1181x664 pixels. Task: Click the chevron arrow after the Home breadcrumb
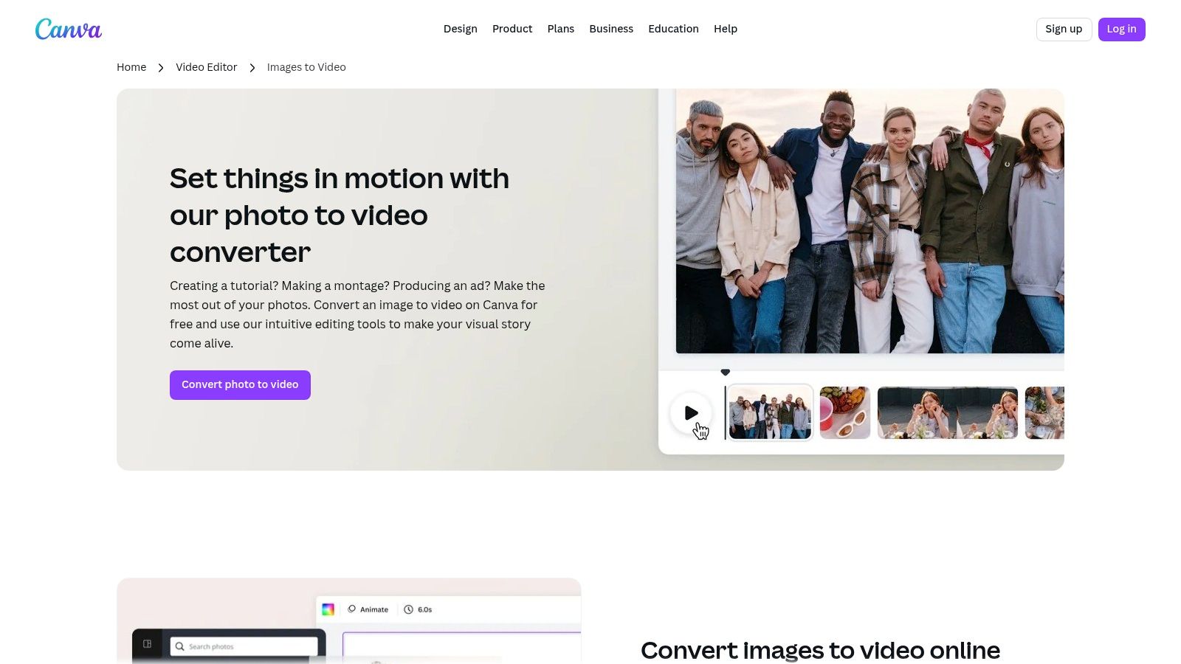(x=161, y=67)
